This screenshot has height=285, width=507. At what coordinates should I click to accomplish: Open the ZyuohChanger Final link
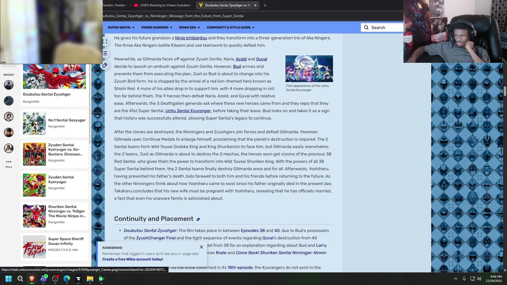[156, 238]
